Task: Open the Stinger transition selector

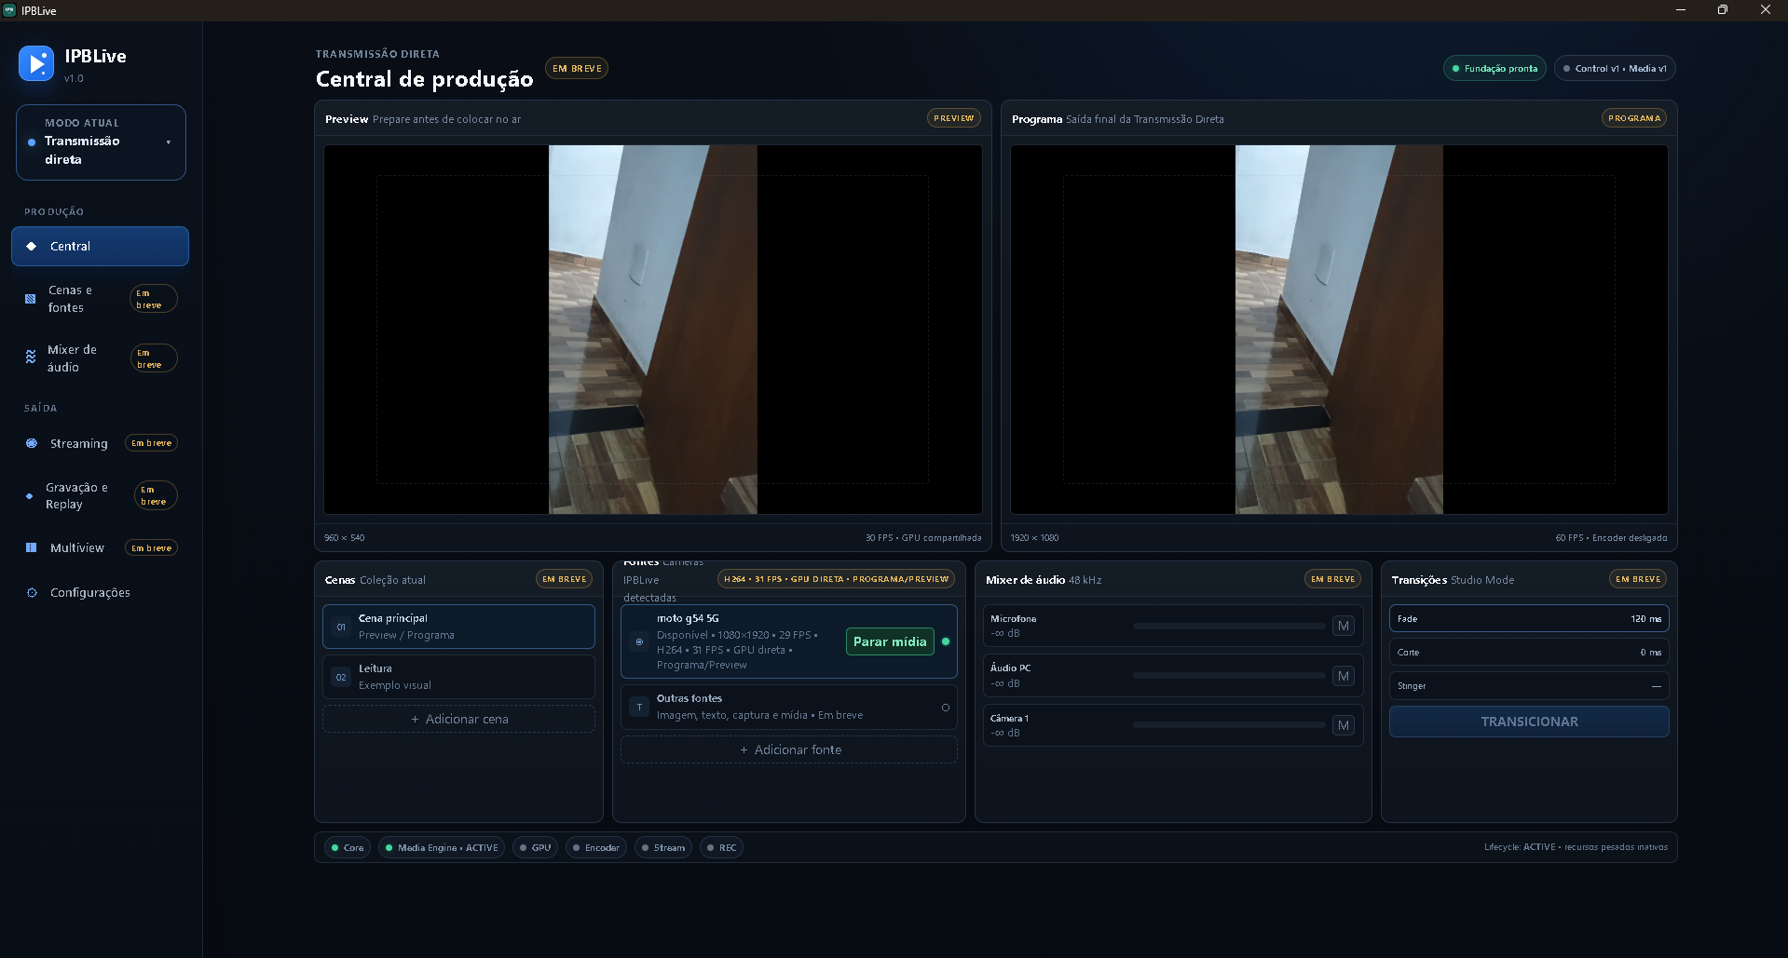Action: coord(1528,685)
